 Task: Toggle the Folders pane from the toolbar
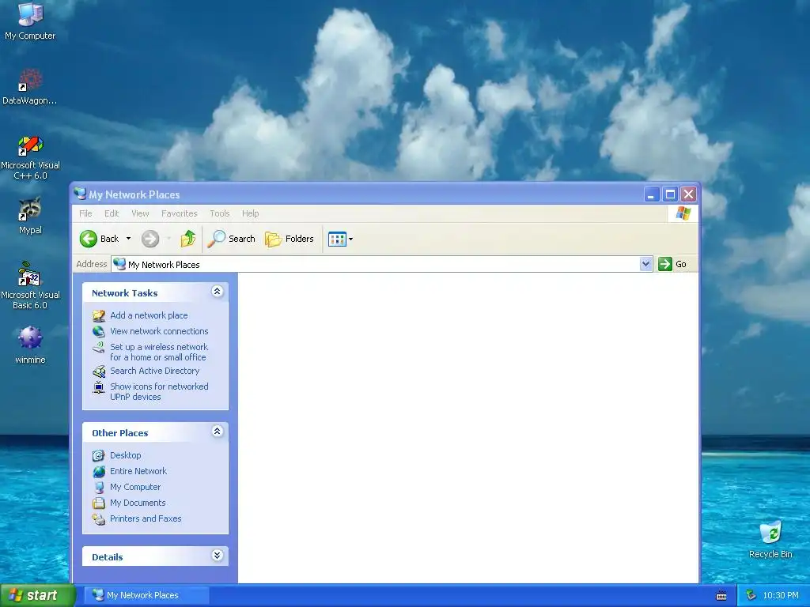point(290,239)
